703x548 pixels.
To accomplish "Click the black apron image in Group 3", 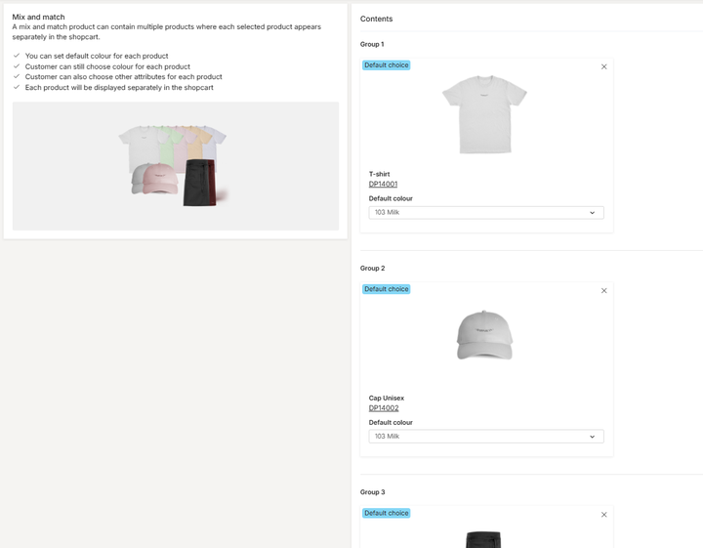I will [483, 539].
